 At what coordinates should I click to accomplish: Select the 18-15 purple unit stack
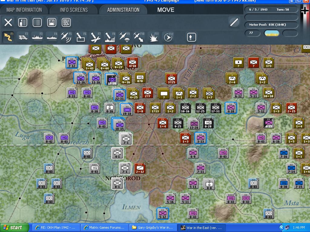click(119, 125)
